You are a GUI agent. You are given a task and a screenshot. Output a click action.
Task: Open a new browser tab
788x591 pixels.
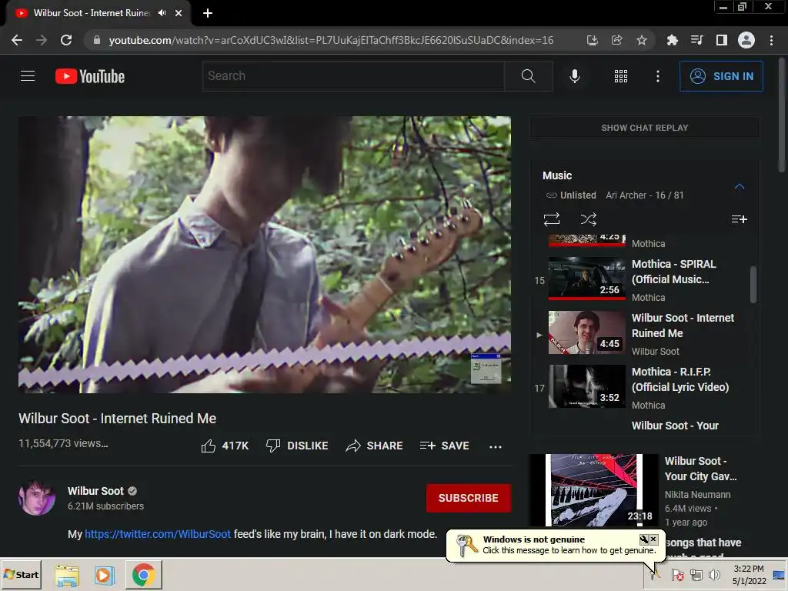coord(208,13)
